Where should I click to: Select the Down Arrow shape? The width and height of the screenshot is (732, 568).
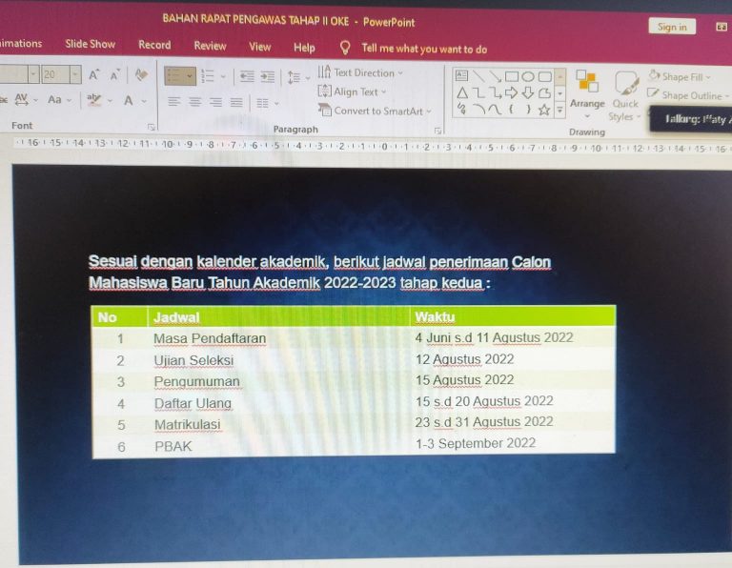527,93
